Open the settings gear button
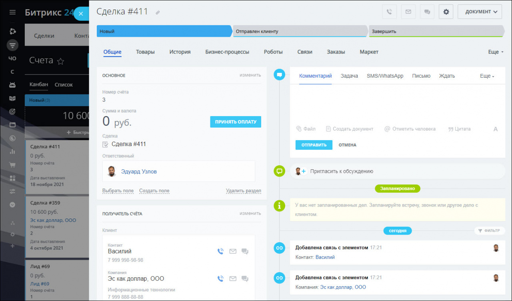 446,12
